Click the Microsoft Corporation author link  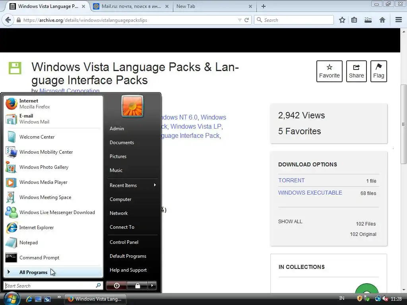(69, 91)
